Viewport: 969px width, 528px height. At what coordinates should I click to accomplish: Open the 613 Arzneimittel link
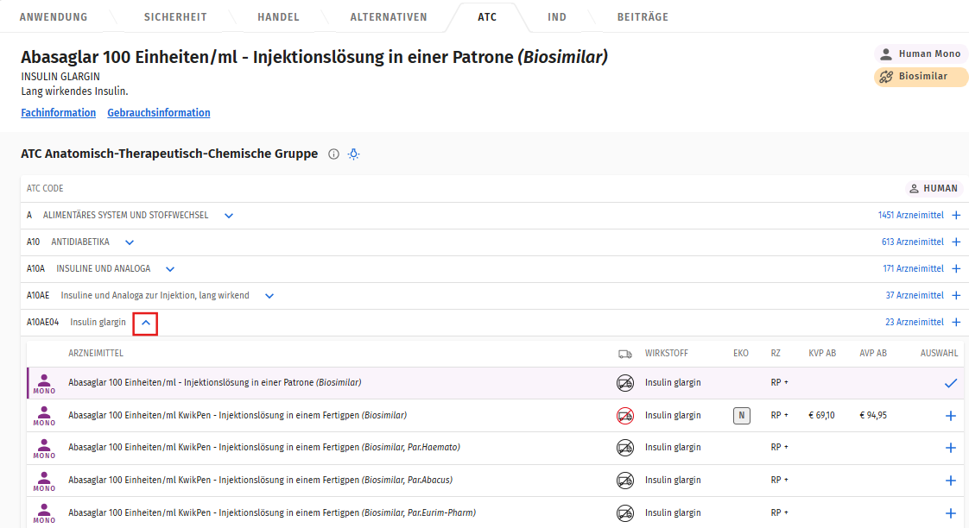point(913,242)
